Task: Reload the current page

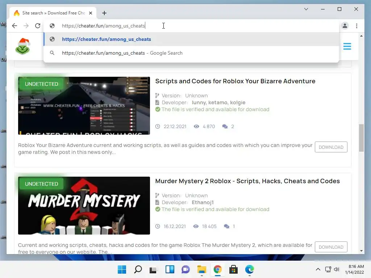Action: coord(38,26)
